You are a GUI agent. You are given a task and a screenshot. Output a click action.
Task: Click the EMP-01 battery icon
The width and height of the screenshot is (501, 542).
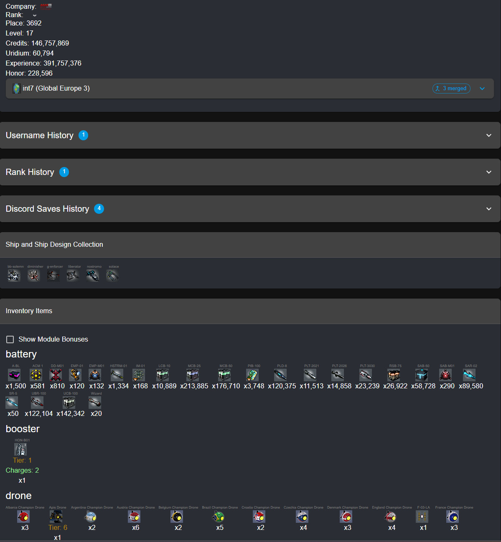[76, 375]
